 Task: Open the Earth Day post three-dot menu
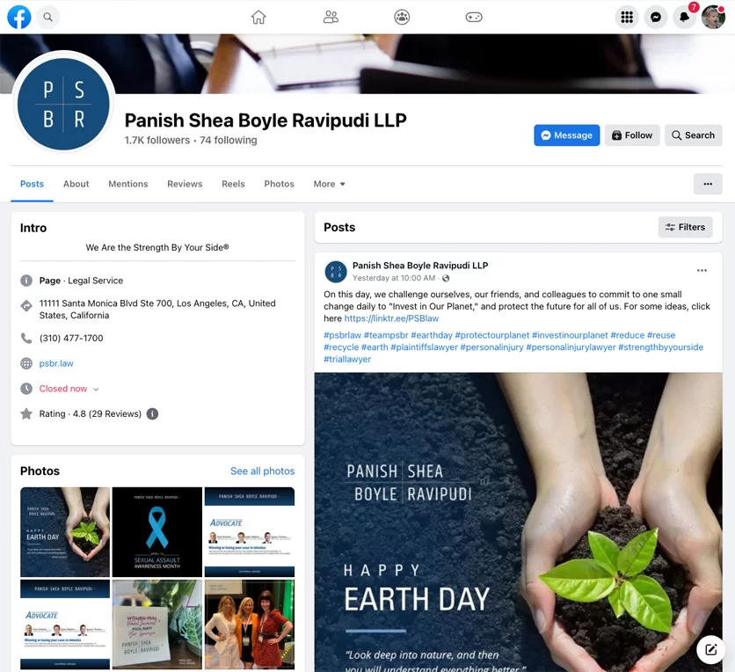[x=702, y=271]
